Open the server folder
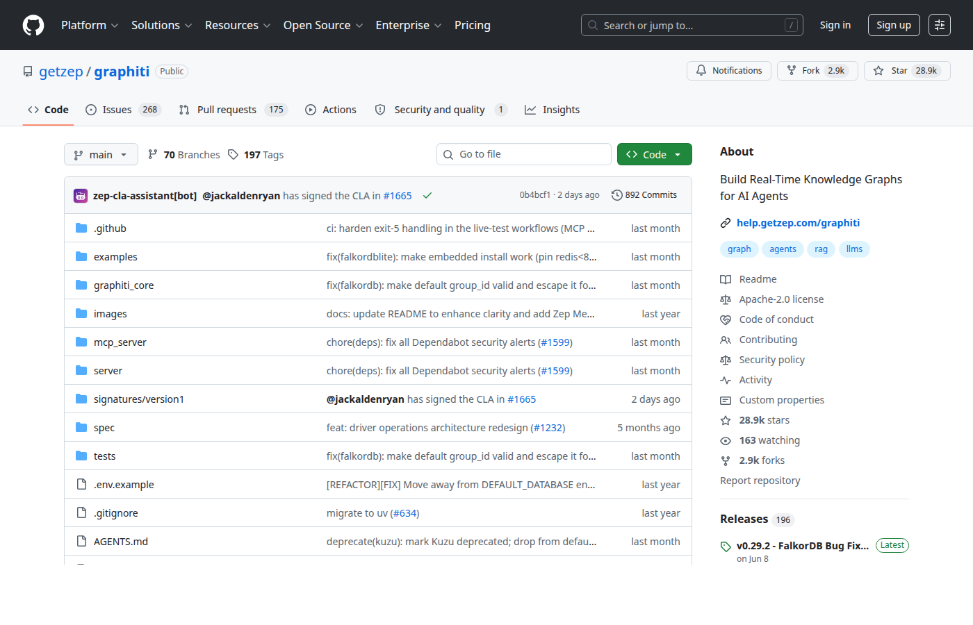 coord(108,371)
